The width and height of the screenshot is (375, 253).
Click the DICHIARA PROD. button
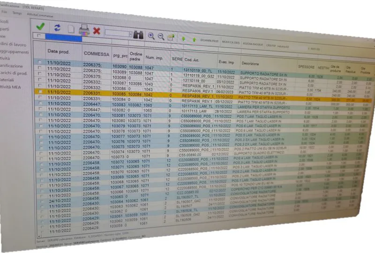coord(209,41)
